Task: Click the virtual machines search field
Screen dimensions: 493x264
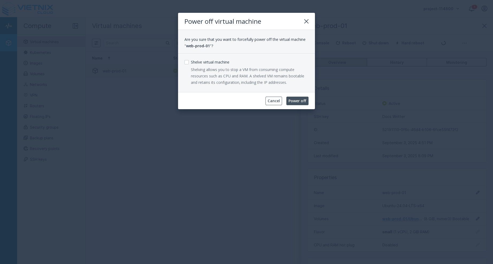Action: (x=135, y=43)
